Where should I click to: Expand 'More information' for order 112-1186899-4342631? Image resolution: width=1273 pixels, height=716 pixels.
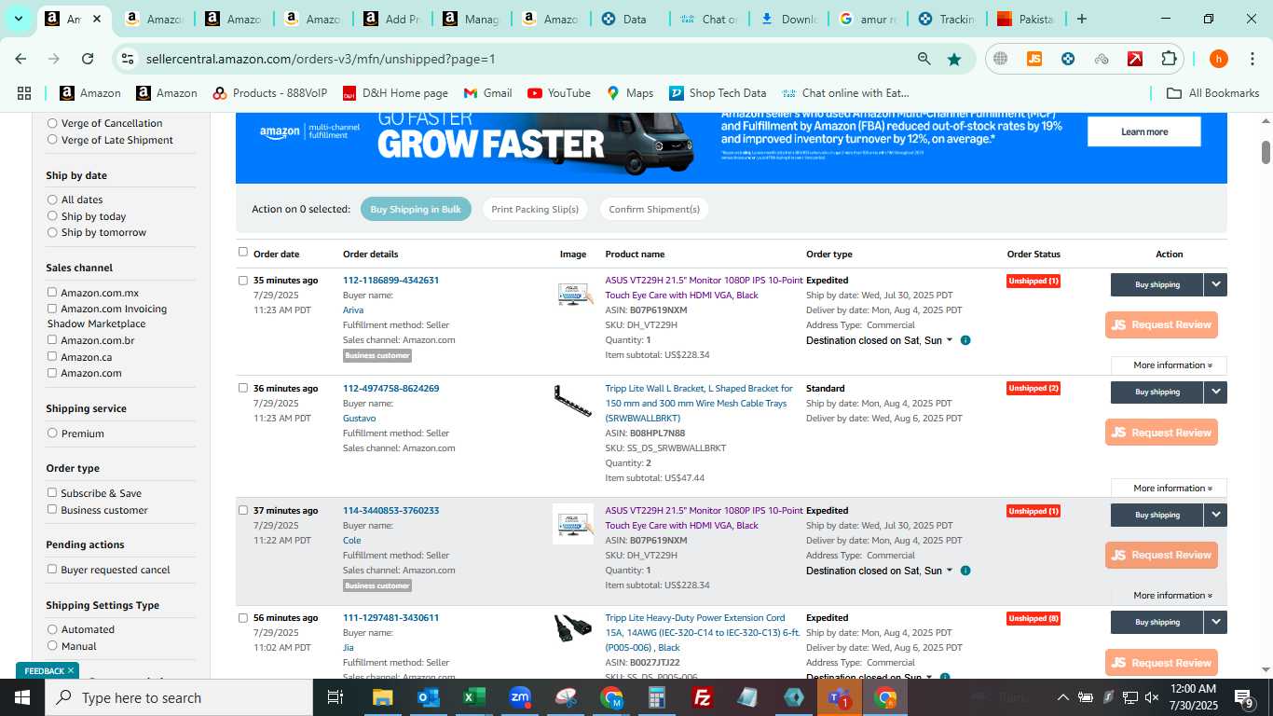[x=1169, y=365]
